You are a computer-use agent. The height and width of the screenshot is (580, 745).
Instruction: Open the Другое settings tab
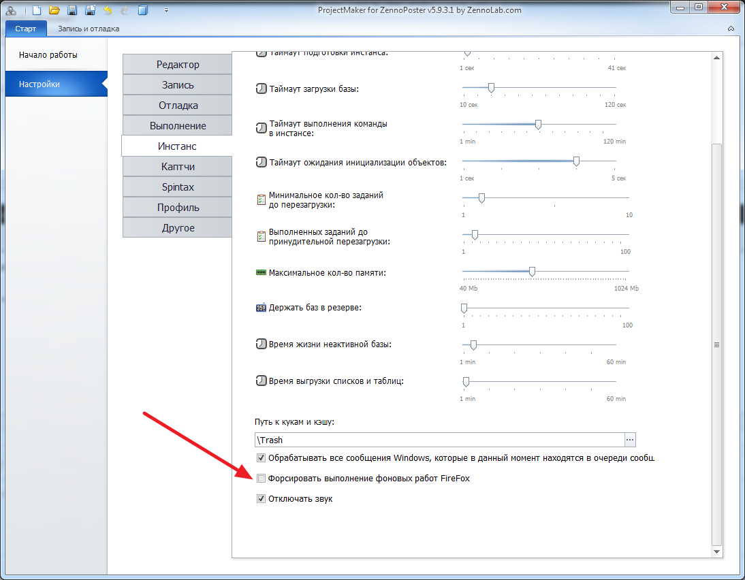[177, 228]
